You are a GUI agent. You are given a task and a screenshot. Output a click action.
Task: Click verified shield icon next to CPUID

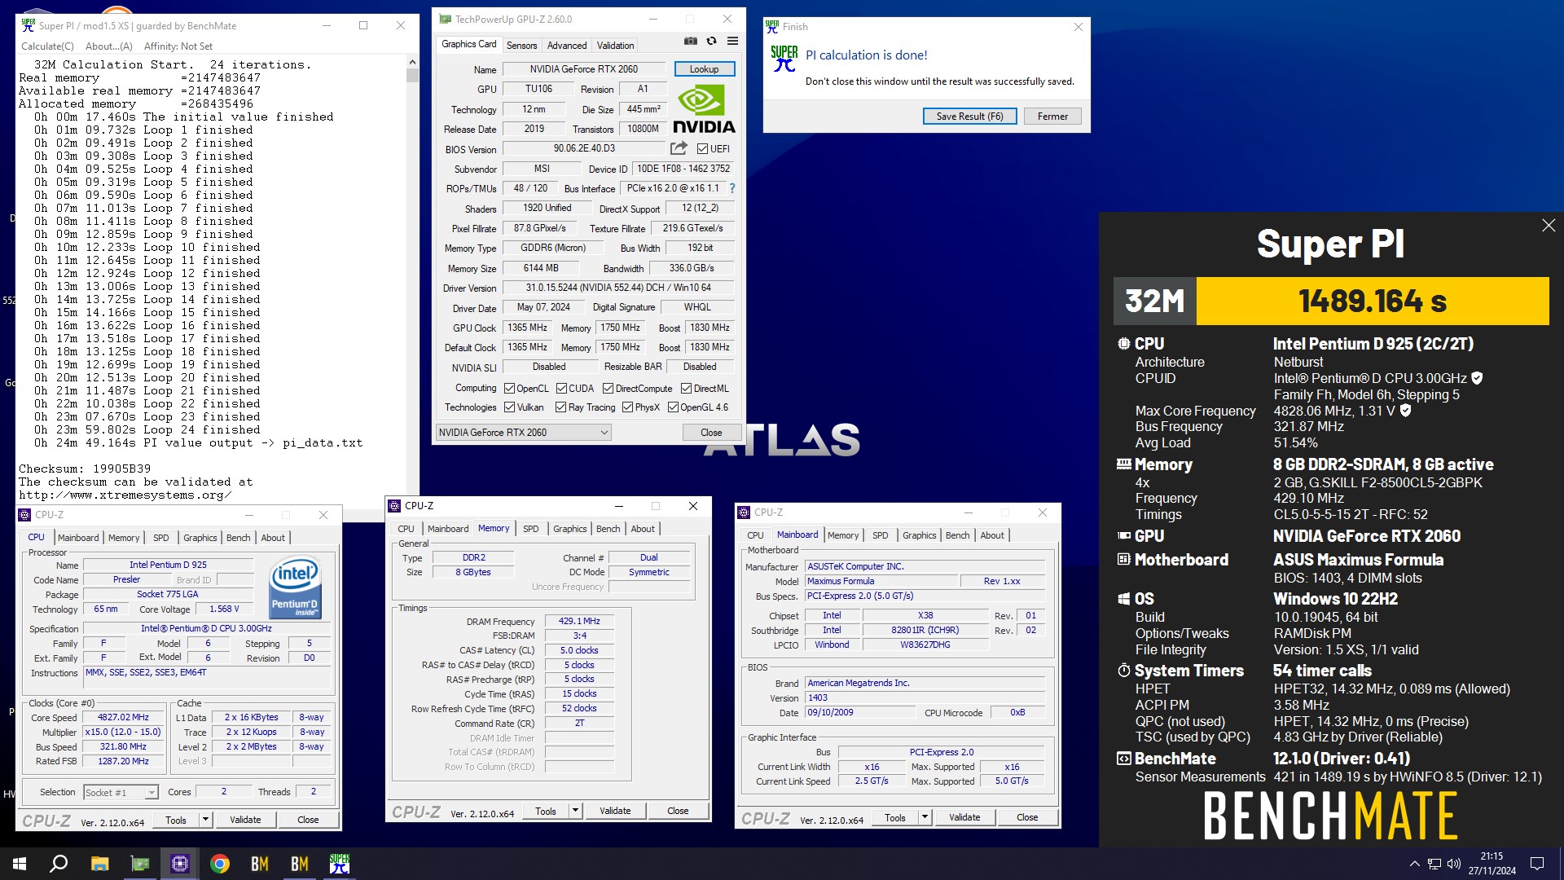click(1477, 378)
